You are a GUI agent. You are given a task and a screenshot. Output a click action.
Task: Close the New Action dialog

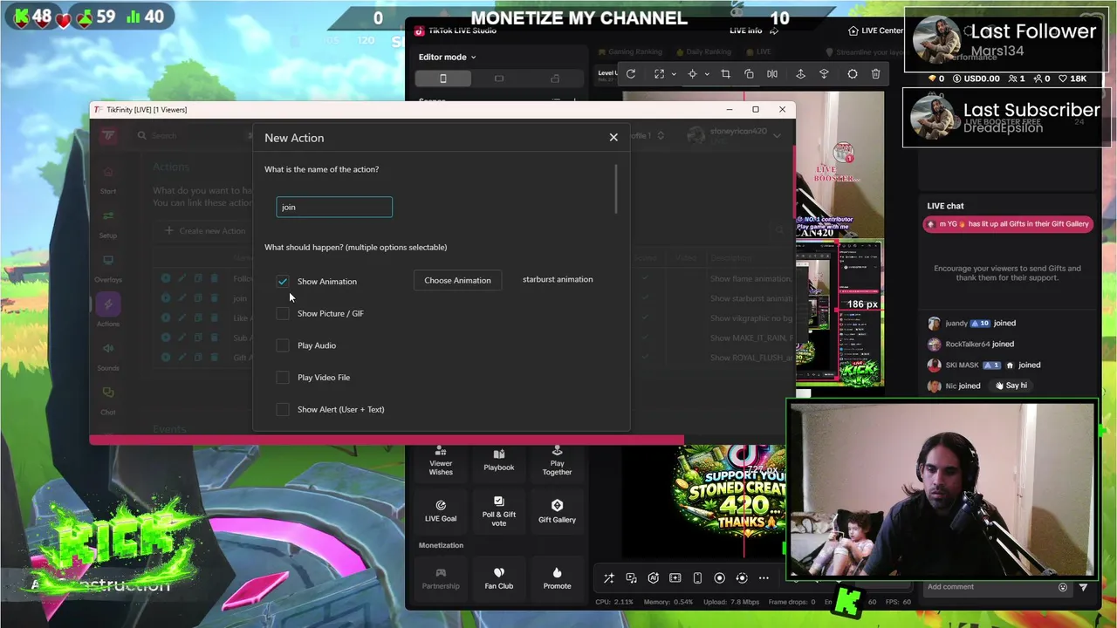point(613,138)
